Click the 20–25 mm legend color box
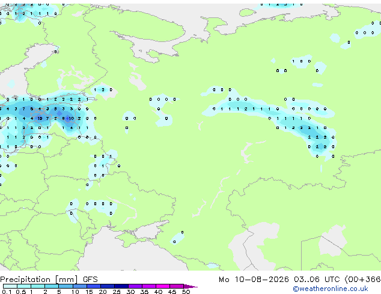 tap(107, 286)
